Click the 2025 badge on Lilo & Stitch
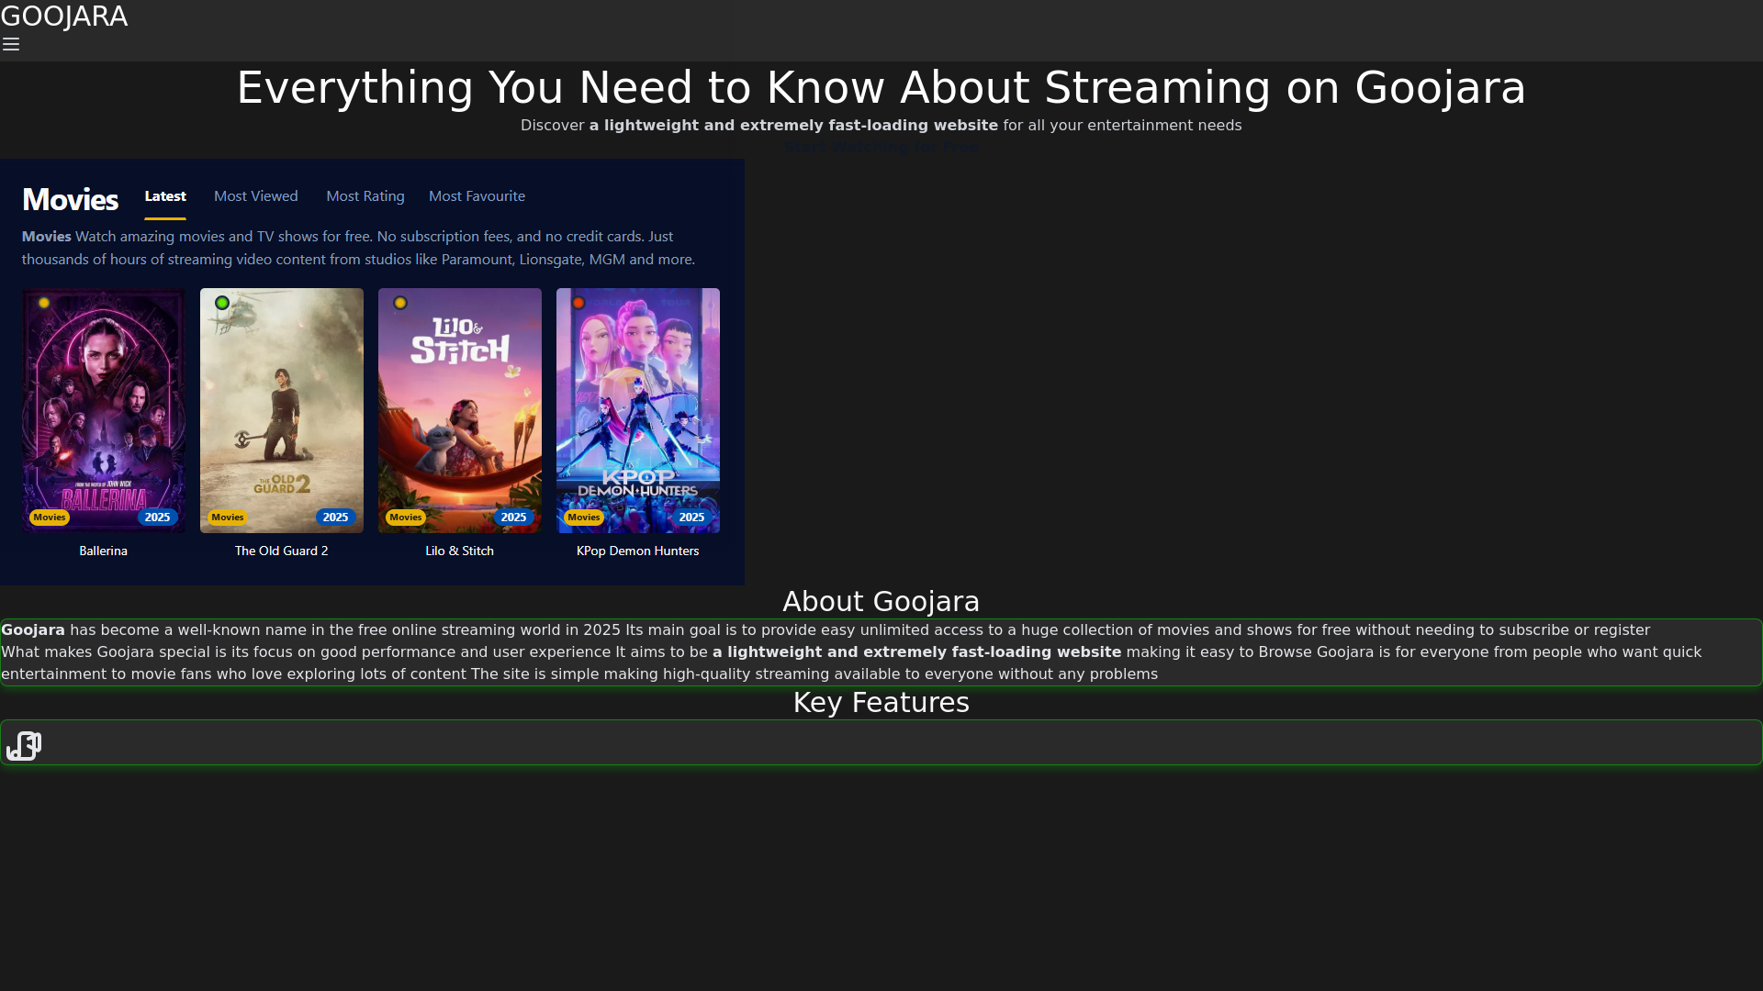Image resolution: width=1763 pixels, height=991 pixels. tap(514, 518)
